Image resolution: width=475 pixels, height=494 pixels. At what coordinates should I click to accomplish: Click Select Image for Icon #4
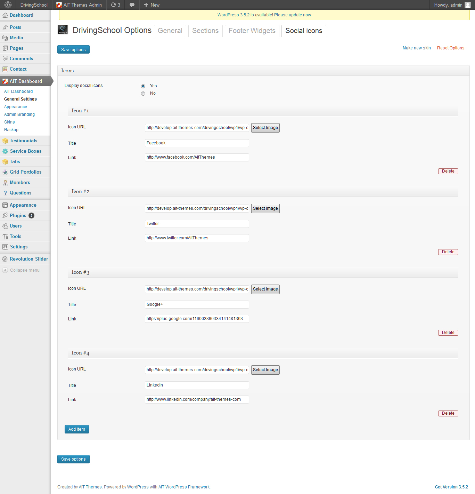point(265,370)
